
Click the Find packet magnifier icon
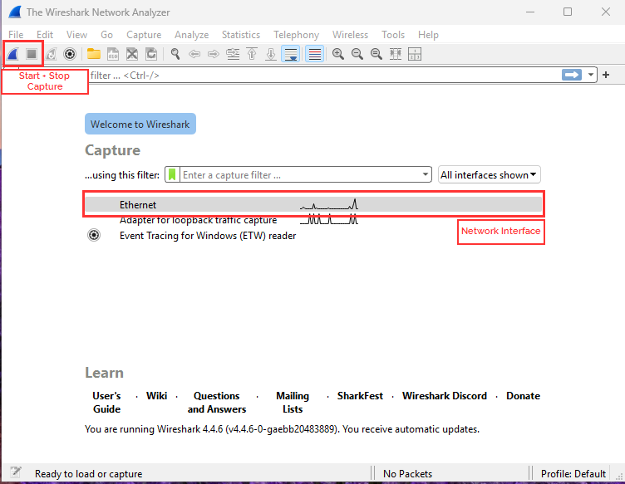(x=175, y=54)
